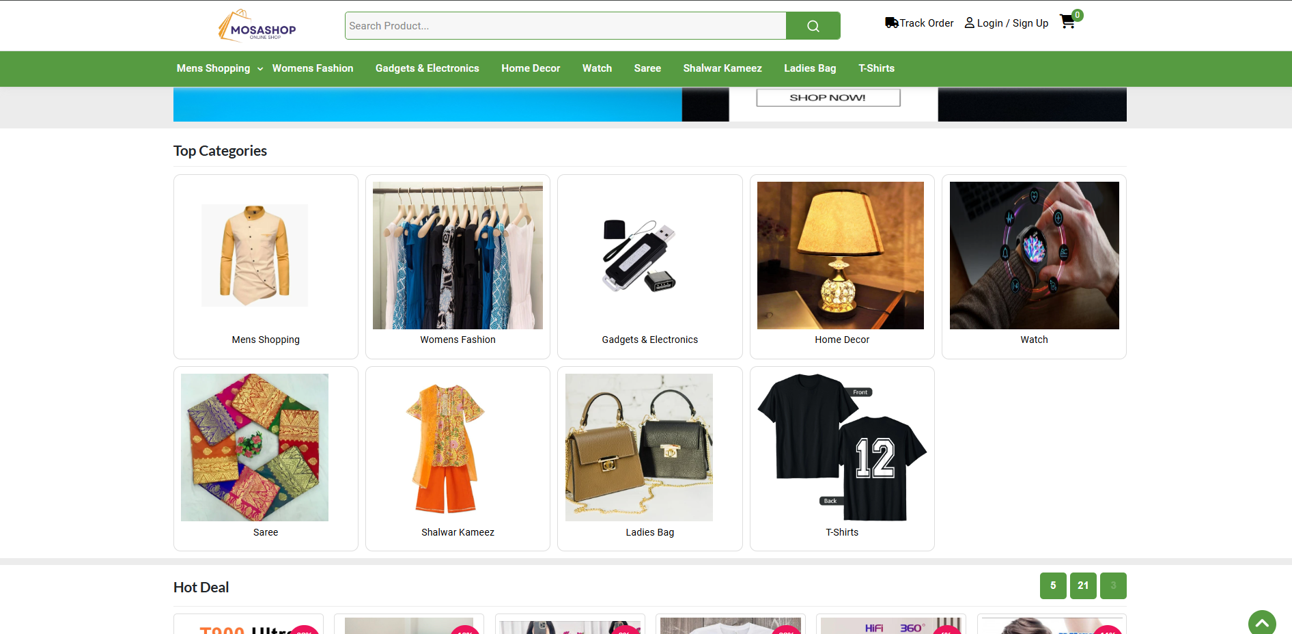
Task: Open the shopping cart icon
Action: click(1067, 22)
